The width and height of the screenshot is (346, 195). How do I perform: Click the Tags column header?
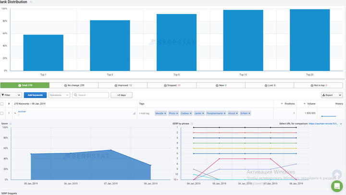click(x=142, y=104)
